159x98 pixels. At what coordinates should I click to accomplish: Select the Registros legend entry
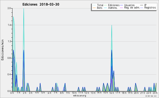click(148, 8)
